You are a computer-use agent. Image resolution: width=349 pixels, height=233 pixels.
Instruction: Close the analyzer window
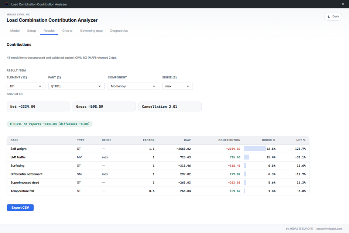(343, 4)
